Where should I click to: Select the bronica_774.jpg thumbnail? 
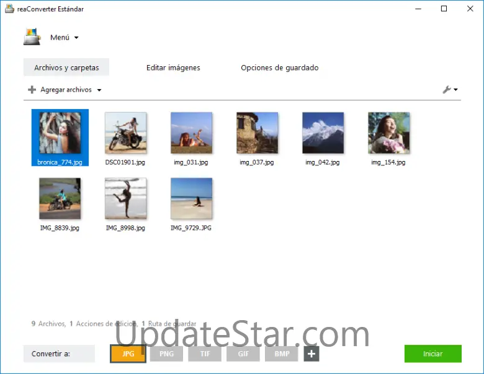pos(60,133)
